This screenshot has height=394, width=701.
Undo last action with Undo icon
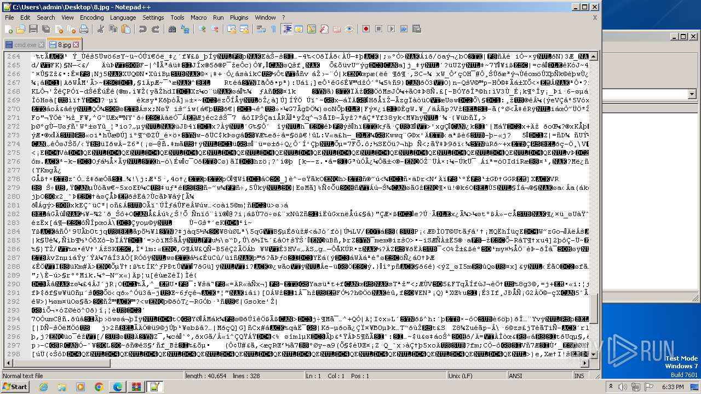tap(143, 29)
